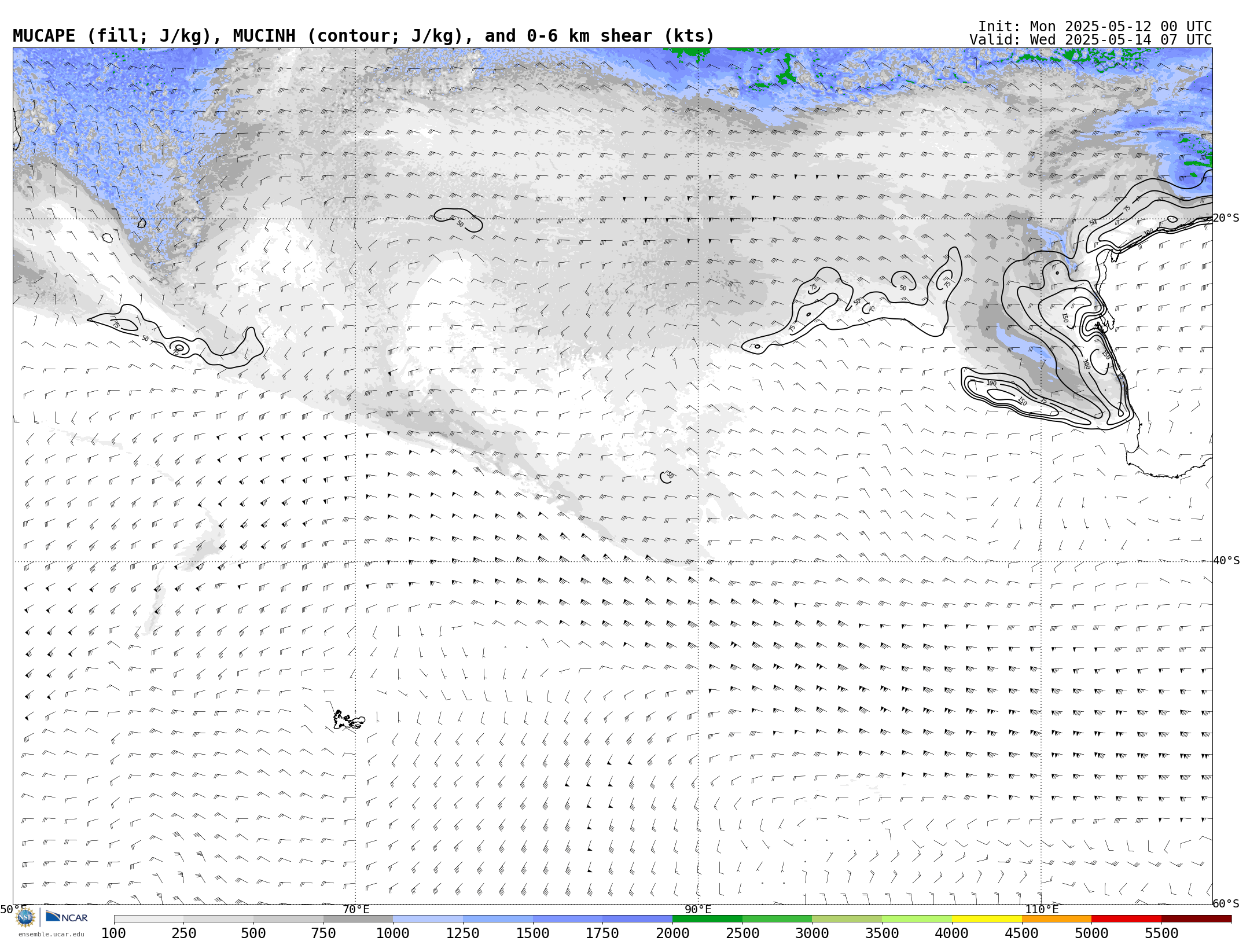Click the colorbar tick label 2500
1250x941 pixels.
click(x=742, y=933)
